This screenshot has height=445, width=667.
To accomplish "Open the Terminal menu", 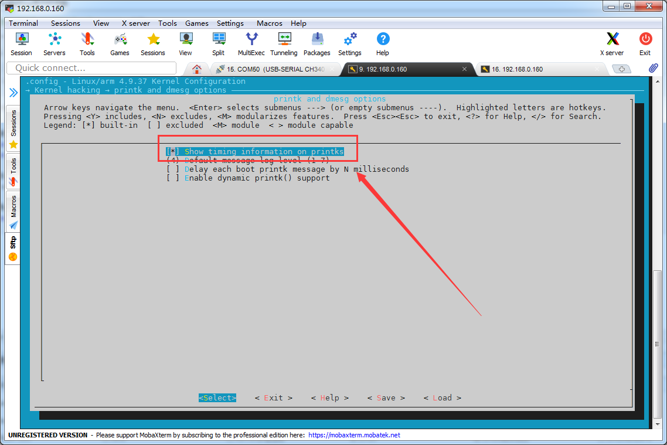I will tap(23, 23).
